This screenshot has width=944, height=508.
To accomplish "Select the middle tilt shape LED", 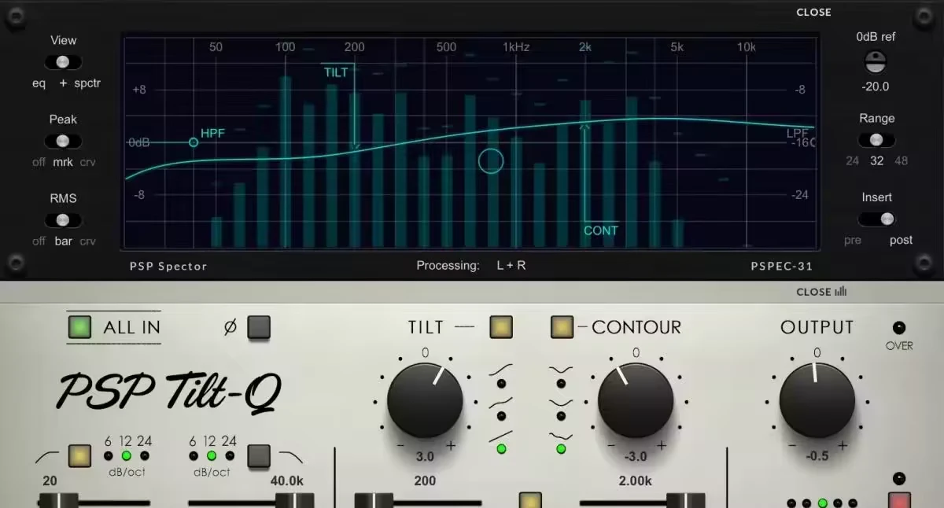I will point(501,416).
